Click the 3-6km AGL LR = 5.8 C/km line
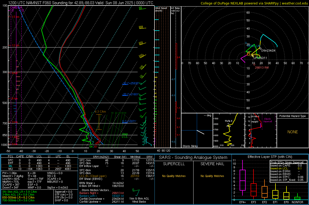Image resolution: width=309 pixels, height=205 pixels. (x=18, y=195)
